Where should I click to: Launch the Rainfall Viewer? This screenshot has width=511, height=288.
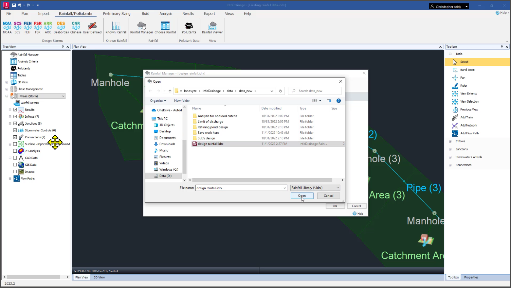[x=212, y=28]
